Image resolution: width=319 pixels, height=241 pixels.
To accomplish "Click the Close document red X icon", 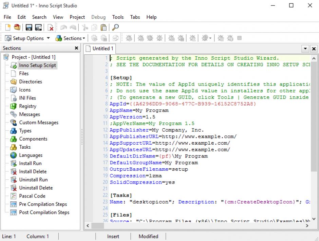I will coord(50,27).
